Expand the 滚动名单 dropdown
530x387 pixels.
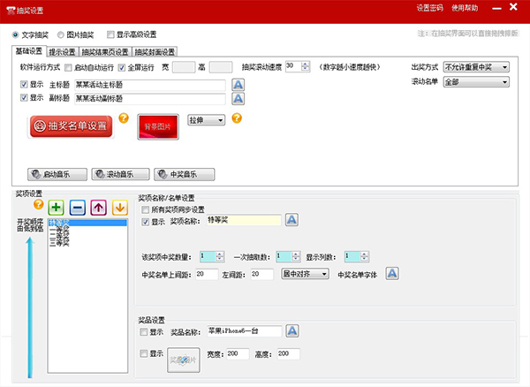click(x=477, y=81)
